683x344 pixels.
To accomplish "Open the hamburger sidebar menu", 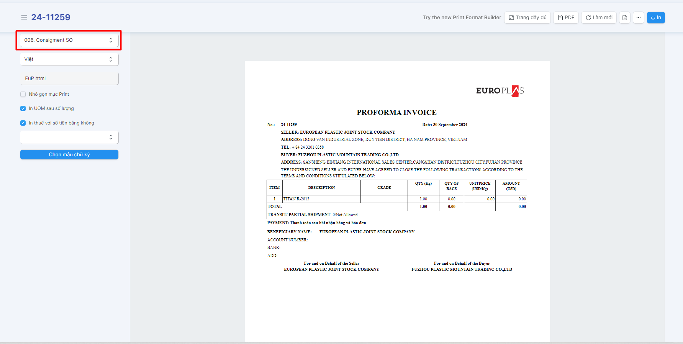I will pyautogui.click(x=24, y=17).
